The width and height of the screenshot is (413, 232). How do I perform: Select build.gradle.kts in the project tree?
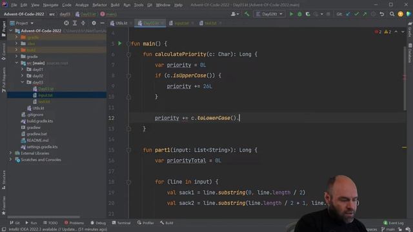[x=39, y=121]
